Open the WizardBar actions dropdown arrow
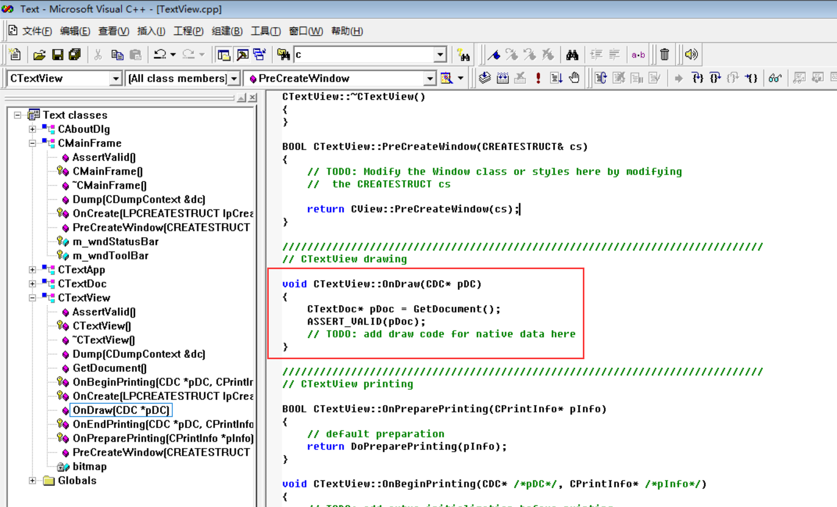837x507 pixels. point(460,78)
